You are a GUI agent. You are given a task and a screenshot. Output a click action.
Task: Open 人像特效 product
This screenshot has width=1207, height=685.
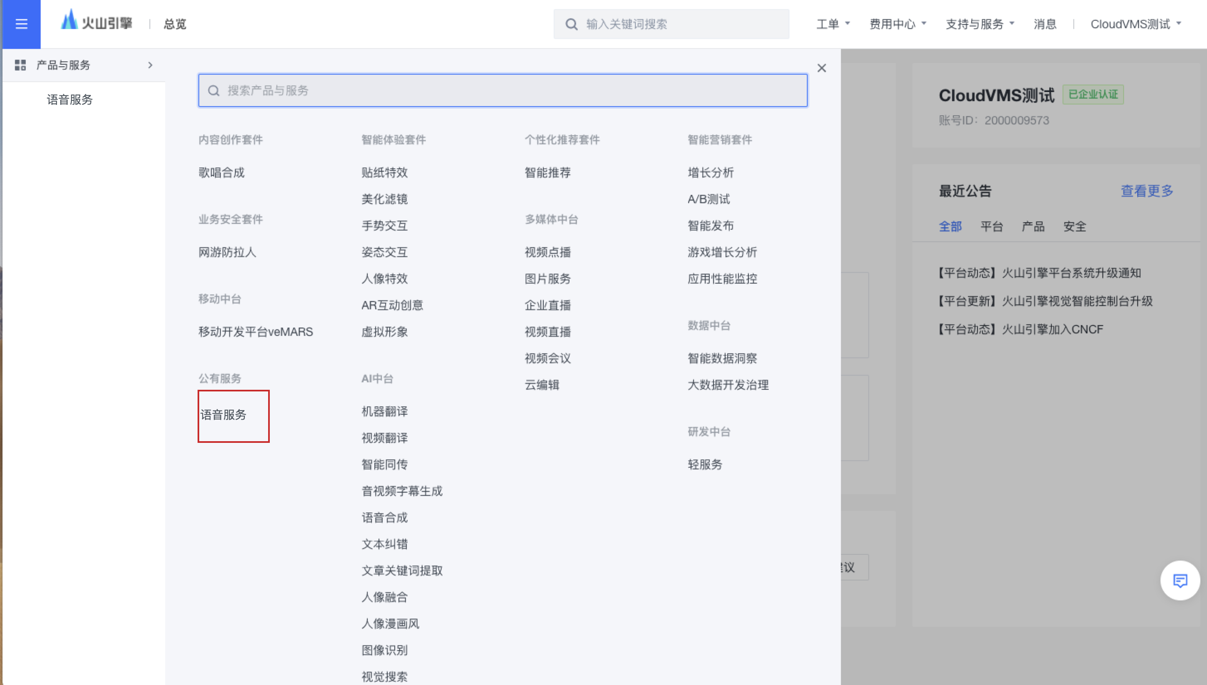[x=385, y=279]
